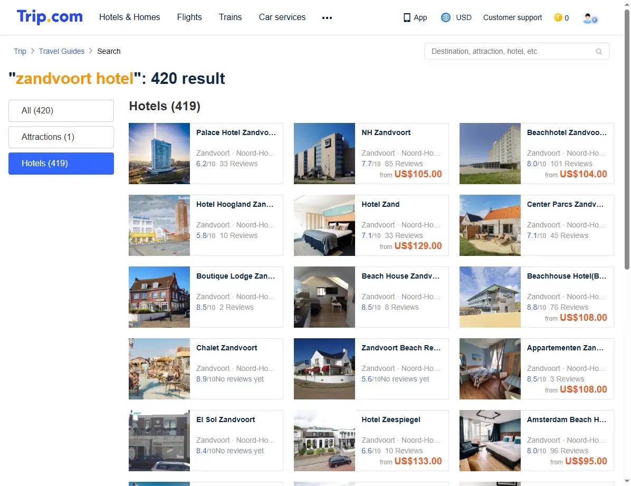Screen dimensions: 631x486
Task: Open the user profile avatar
Action: pos(590,18)
